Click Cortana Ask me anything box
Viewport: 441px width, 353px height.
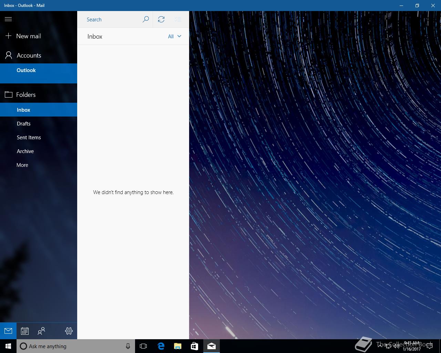(x=76, y=346)
